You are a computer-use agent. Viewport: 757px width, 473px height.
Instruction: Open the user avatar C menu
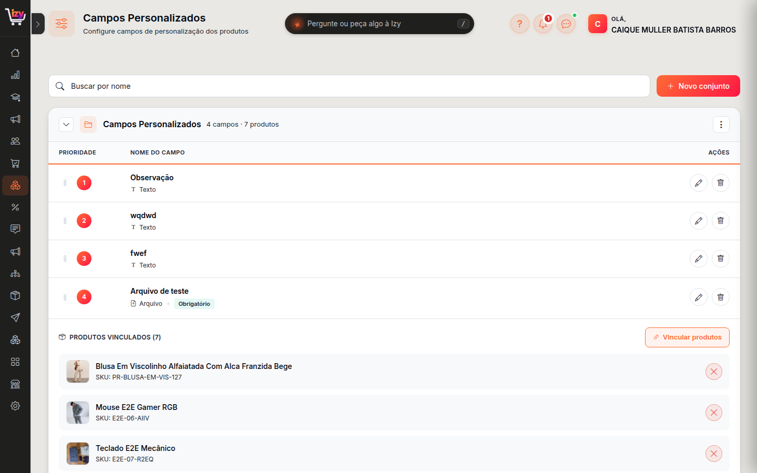(x=598, y=24)
